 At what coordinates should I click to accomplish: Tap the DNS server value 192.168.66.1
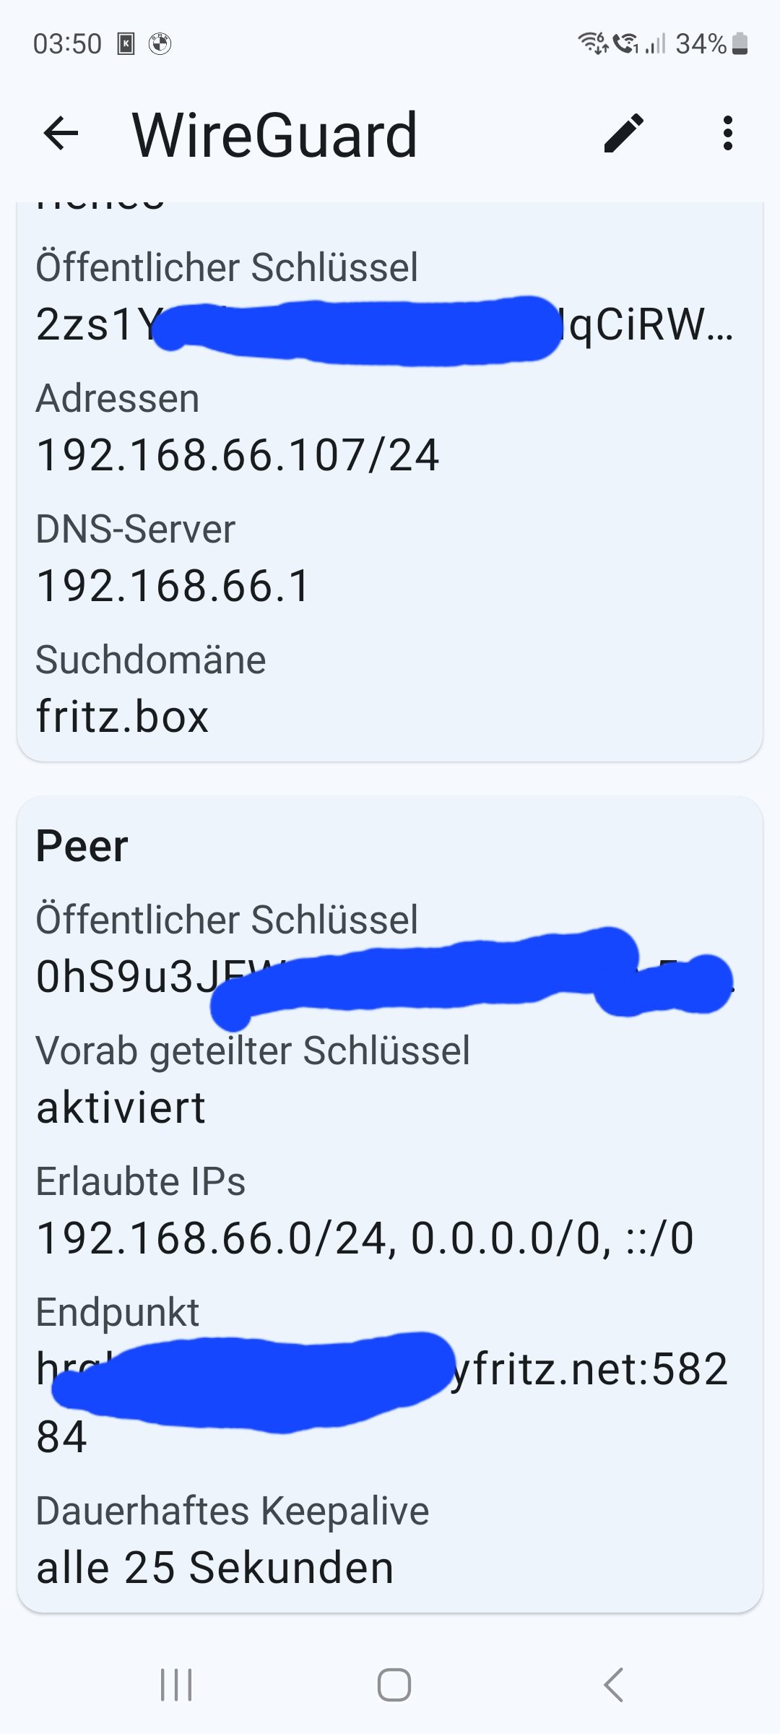click(x=173, y=586)
